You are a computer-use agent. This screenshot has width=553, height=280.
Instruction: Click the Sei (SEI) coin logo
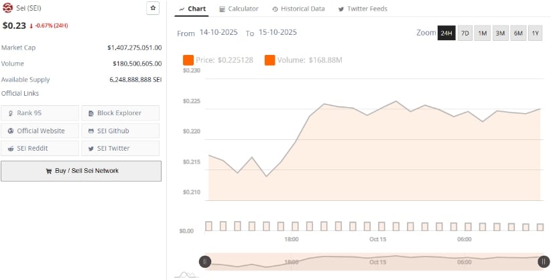8,9
